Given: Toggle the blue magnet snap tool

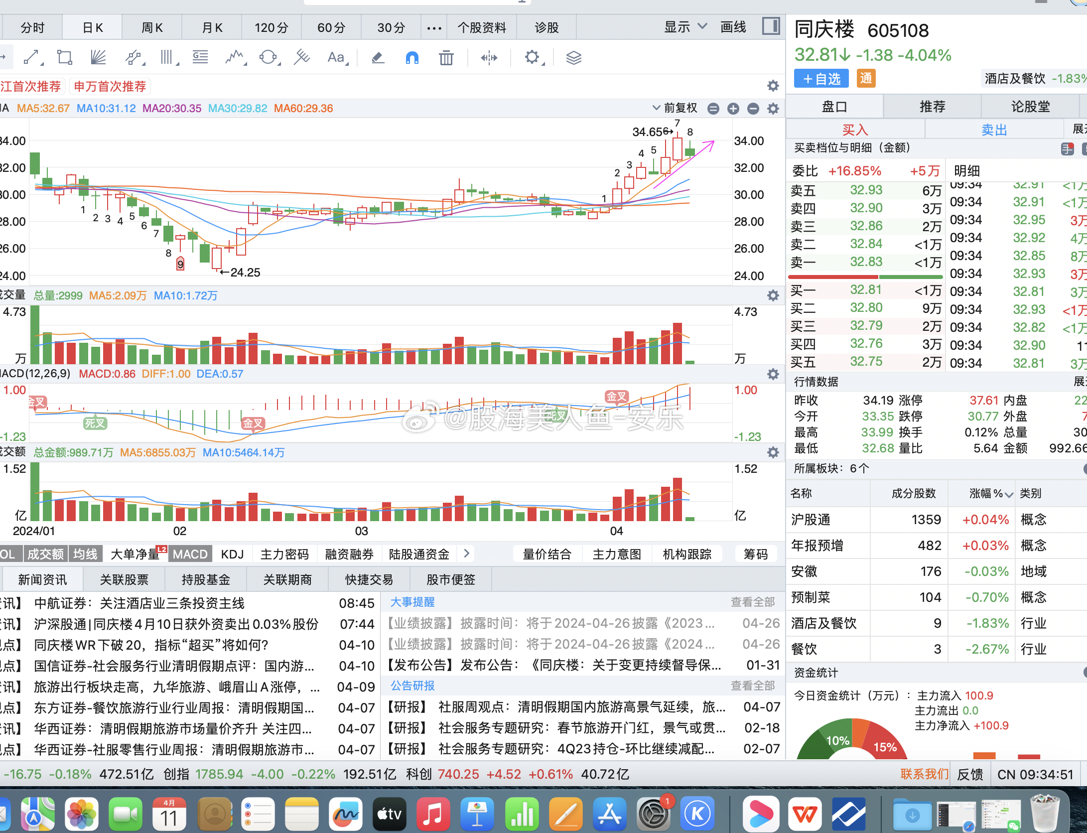Looking at the screenshot, I should (x=412, y=58).
